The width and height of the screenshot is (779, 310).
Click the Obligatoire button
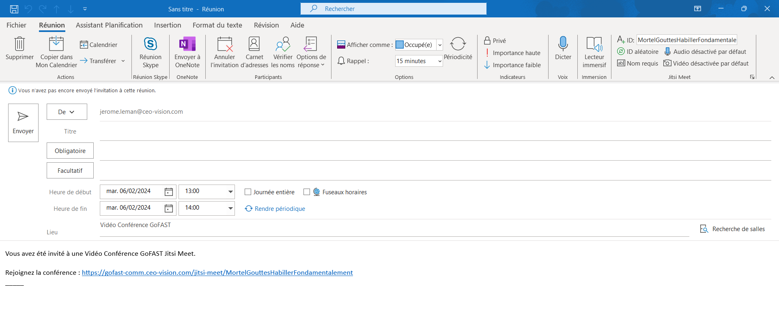point(70,151)
